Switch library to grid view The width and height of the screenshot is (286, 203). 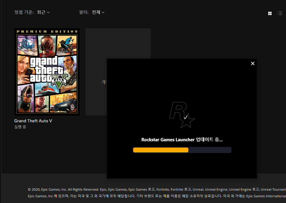pos(270,13)
